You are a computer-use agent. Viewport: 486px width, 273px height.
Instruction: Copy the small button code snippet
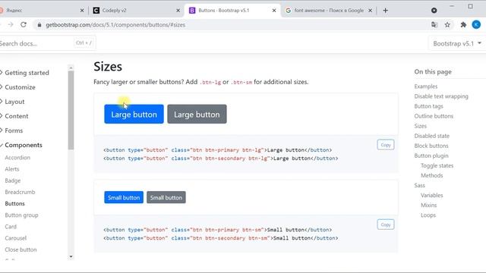coord(386,224)
